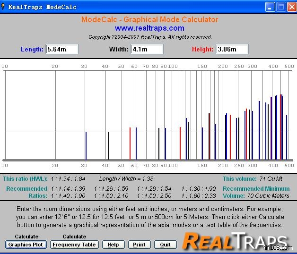Print the mode graph

coord(139,245)
